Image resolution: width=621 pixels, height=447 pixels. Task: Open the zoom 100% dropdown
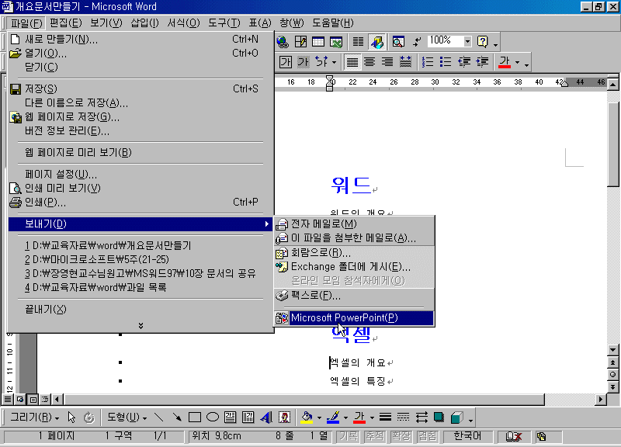(x=467, y=41)
